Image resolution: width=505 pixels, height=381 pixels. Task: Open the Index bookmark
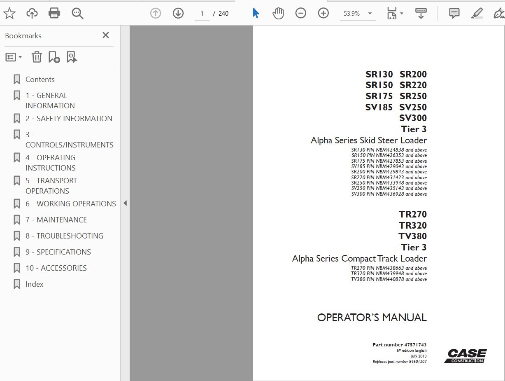click(35, 284)
